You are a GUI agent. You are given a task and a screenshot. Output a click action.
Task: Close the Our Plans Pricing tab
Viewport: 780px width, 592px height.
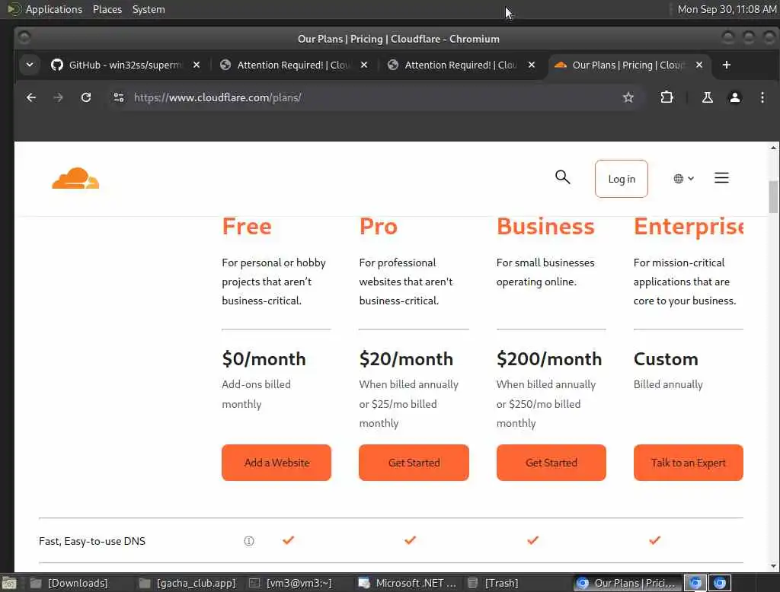(x=699, y=65)
